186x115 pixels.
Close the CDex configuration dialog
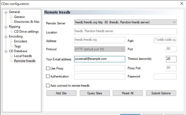[x=182, y=4]
